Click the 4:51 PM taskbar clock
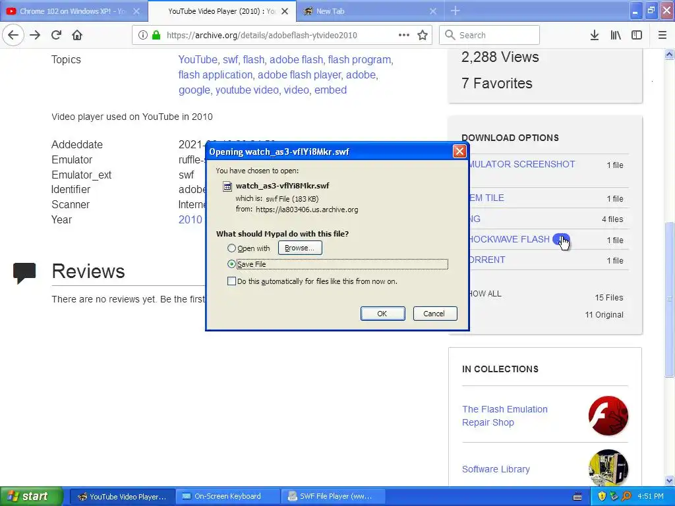Viewport: 675px width, 506px height. (651, 496)
